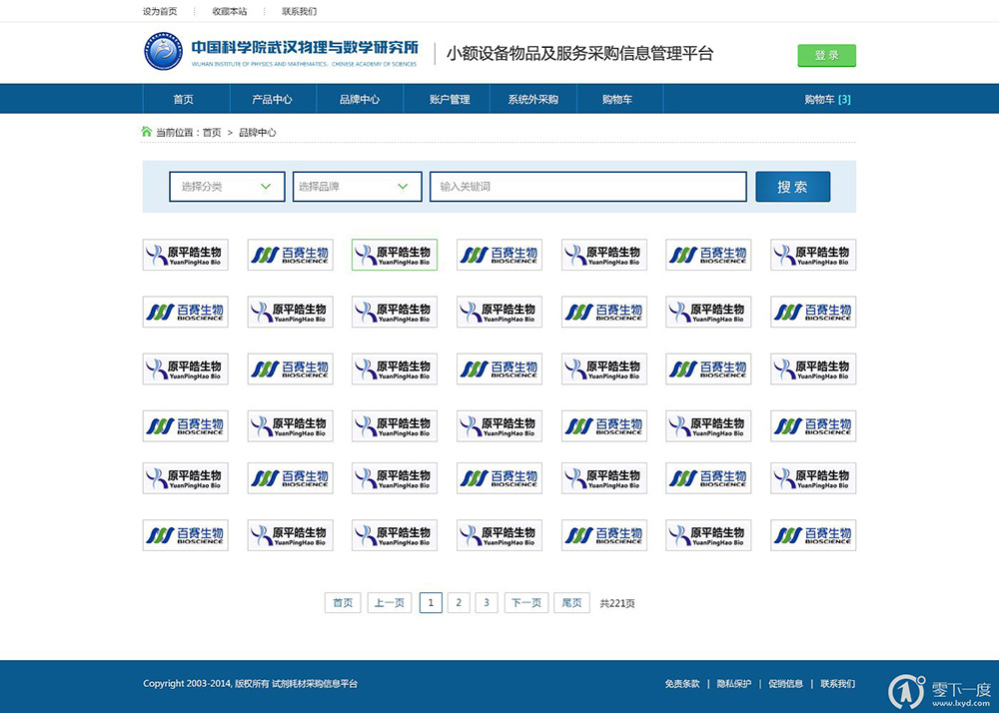Click the green 登录 login button

(827, 55)
